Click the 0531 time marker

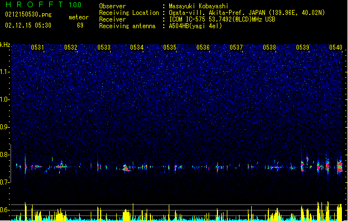(x=38, y=48)
